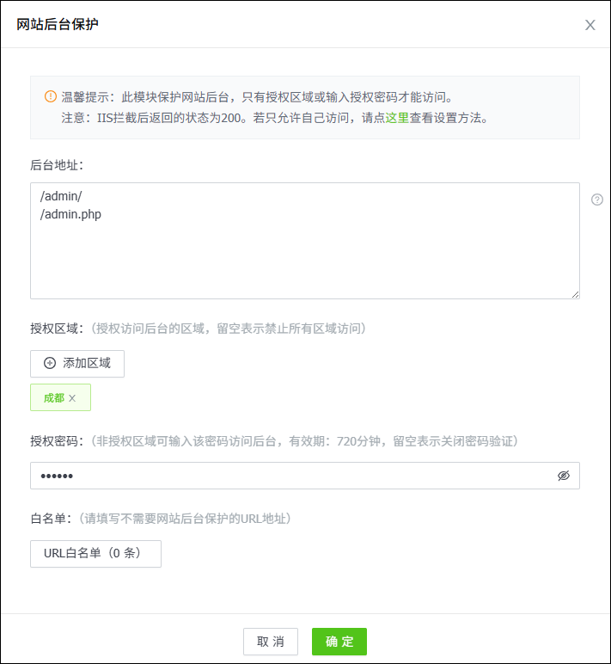Place the cursor on the /admin.php line
Viewport: 611px width, 664px height.
point(70,214)
